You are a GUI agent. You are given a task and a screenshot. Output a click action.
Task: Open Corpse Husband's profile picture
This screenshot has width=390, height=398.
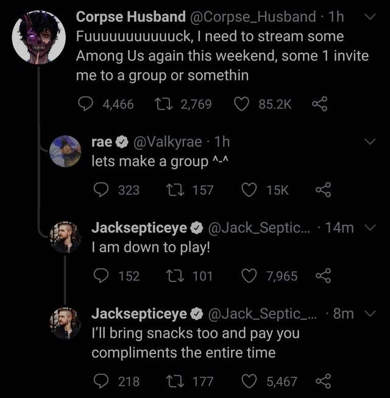point(40,37)
